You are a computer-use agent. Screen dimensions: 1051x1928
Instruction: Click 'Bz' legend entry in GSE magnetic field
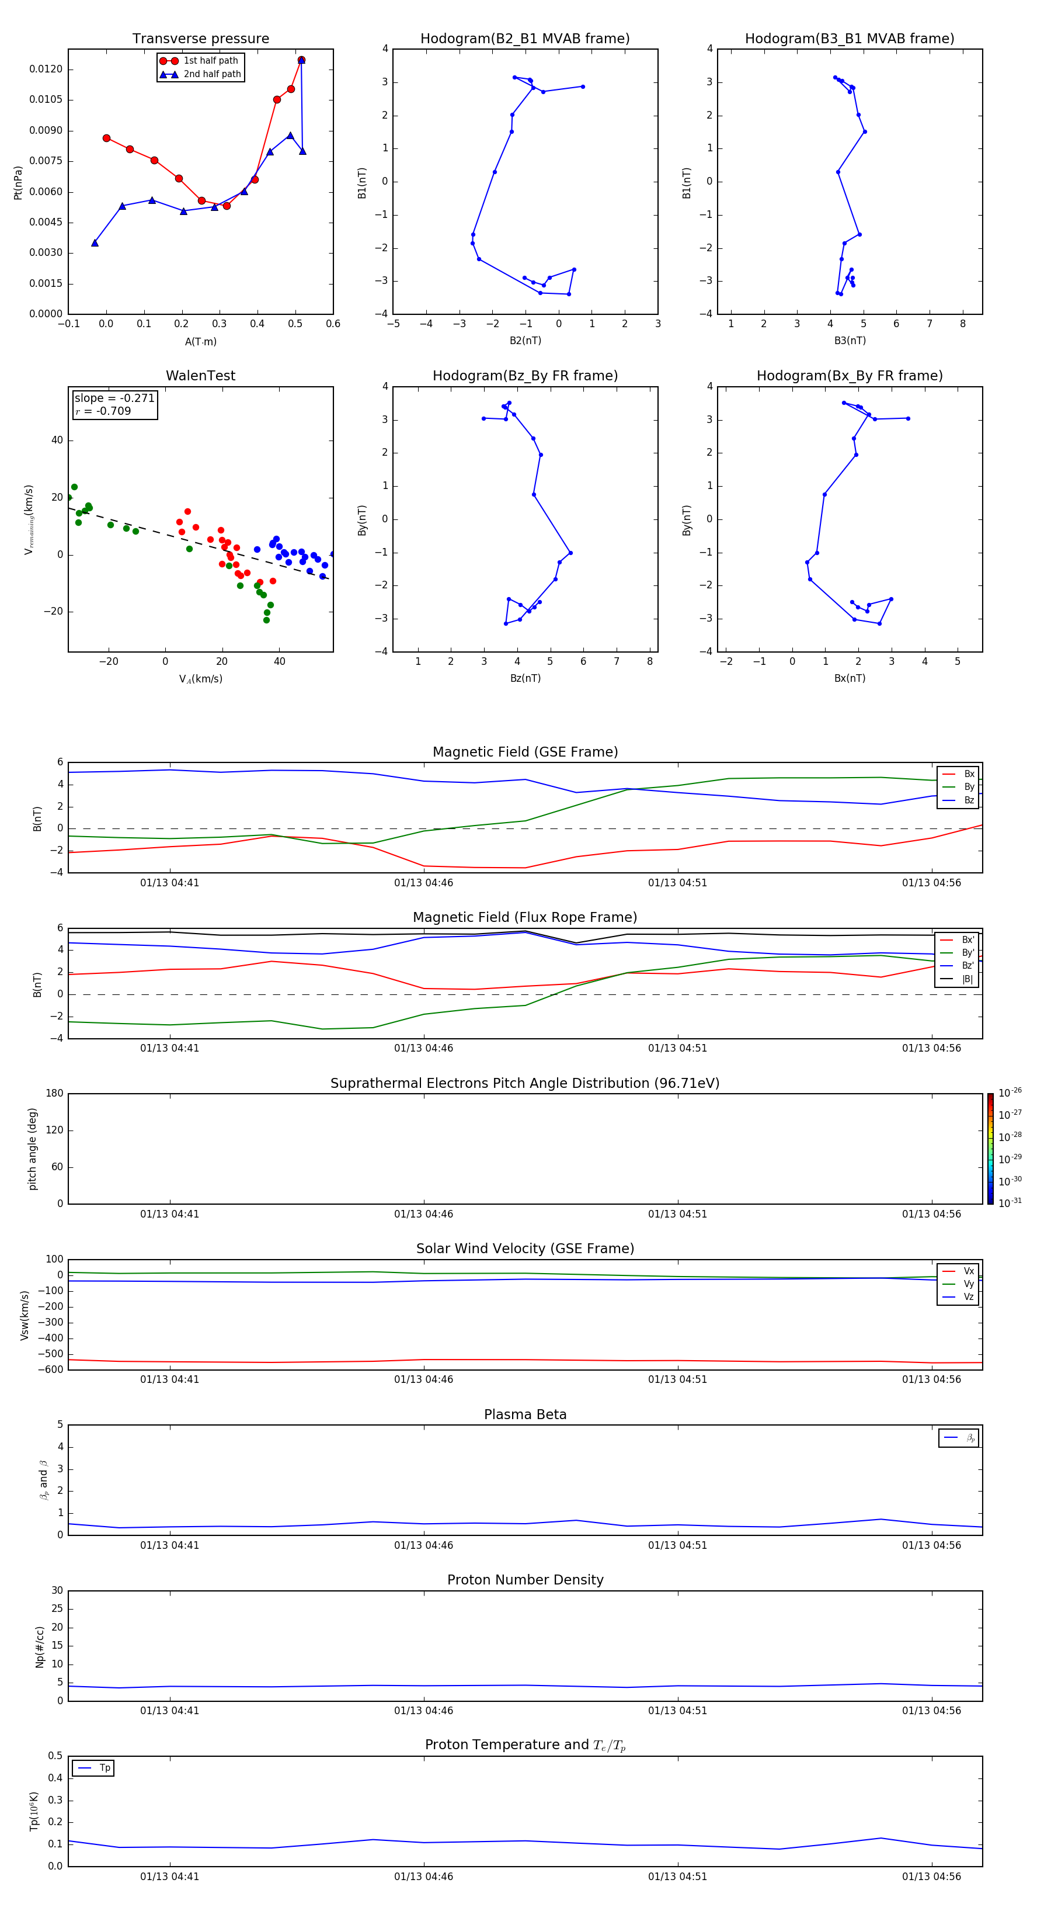959,801
